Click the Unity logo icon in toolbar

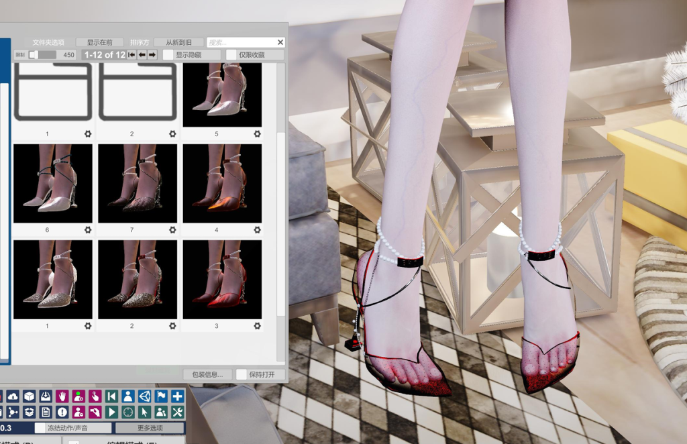tap(144, 396)
